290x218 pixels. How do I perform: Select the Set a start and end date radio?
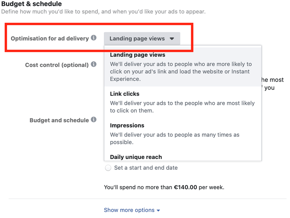coord(108,168)
